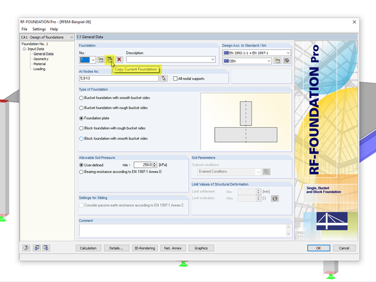Screen dimensions: 376x282
Task: Click the help icon at bottom left
Action: pos(26,248)
